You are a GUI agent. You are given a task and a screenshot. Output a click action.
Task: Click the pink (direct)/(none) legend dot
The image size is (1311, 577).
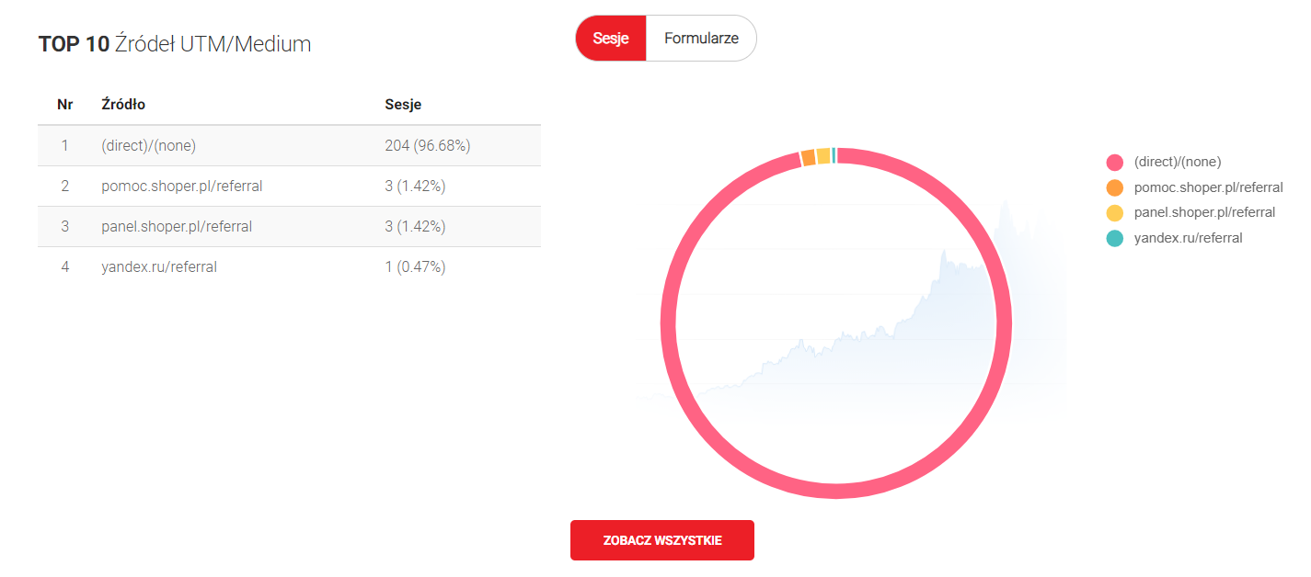(1115, 163)
